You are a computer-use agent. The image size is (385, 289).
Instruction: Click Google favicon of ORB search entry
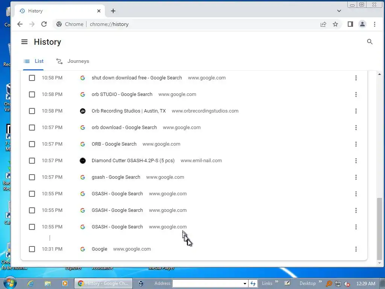point(83,144)
